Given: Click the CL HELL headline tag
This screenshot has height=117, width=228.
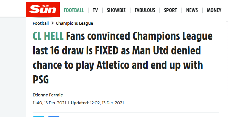Looking at the screenshot, I should coord(48,36).
